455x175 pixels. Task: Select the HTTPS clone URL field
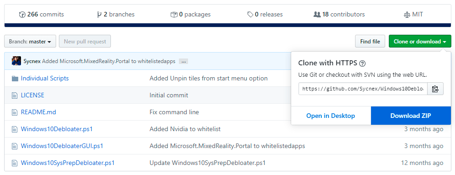coord(363,89)
